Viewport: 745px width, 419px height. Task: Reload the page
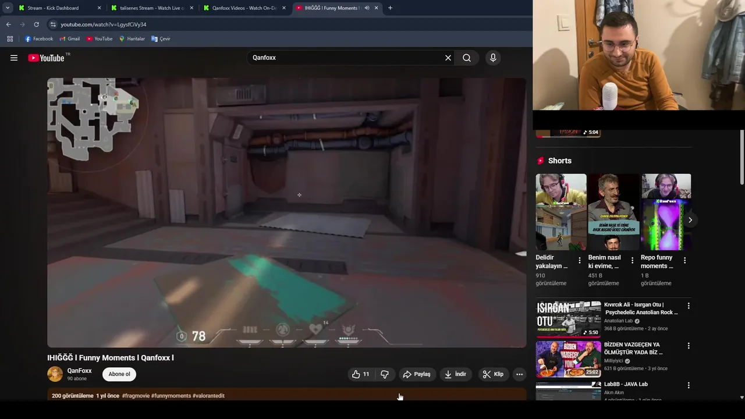[x=36, y=24]
